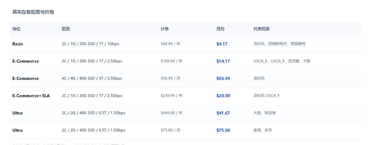Image resolution: width=371 pixels, height=145 pixels.
Task: Click the $41.67 monthly average
Action: click(x=223, y=113)
